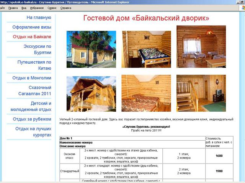
Task: Open the Справка menu
Action: 66,8
